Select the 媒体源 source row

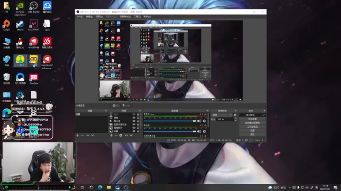tap(124, 121)
